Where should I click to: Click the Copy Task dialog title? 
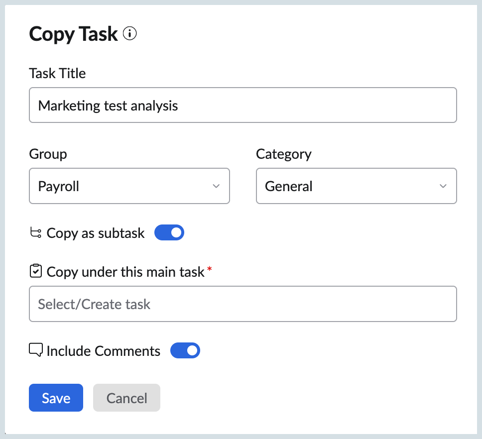pos(73,33)
